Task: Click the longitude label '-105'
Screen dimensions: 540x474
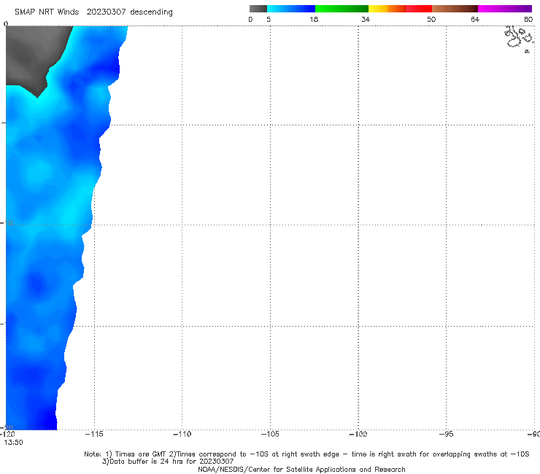Action: coord(270,434)
